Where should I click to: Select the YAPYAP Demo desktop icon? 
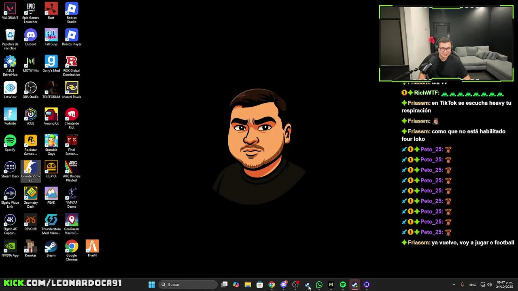[72, 198]
